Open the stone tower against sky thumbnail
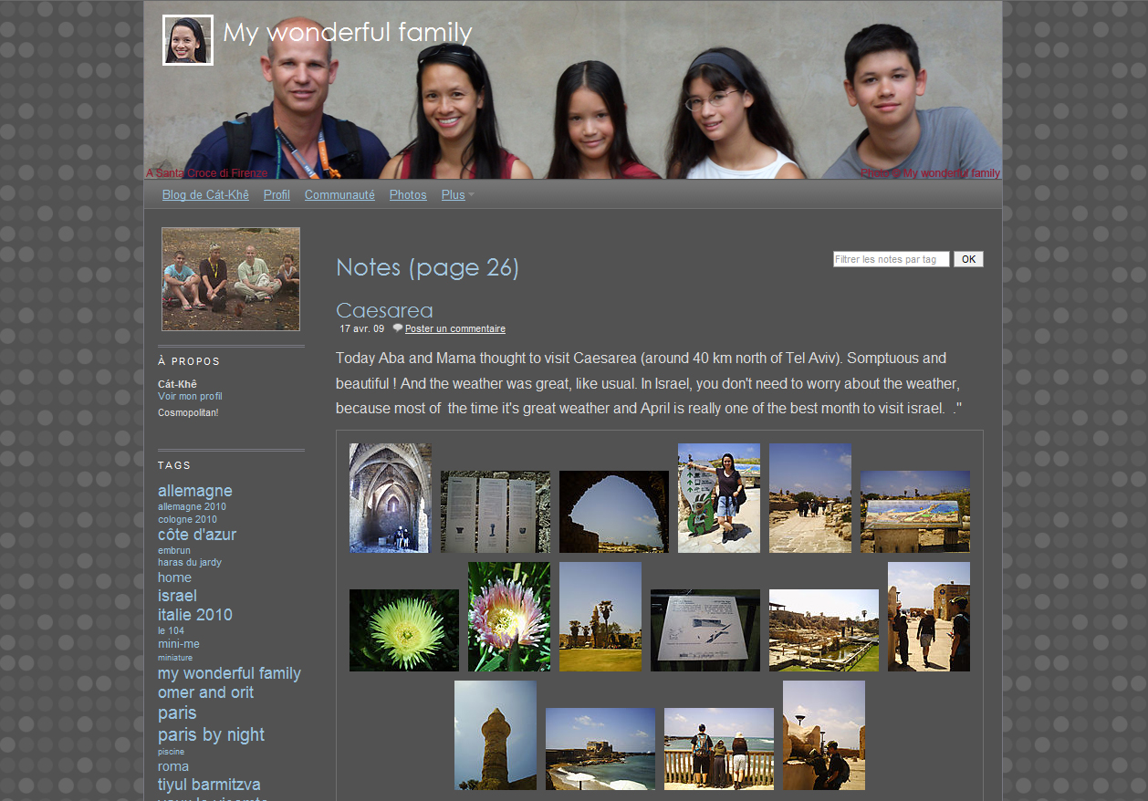 tap(495, 735)
